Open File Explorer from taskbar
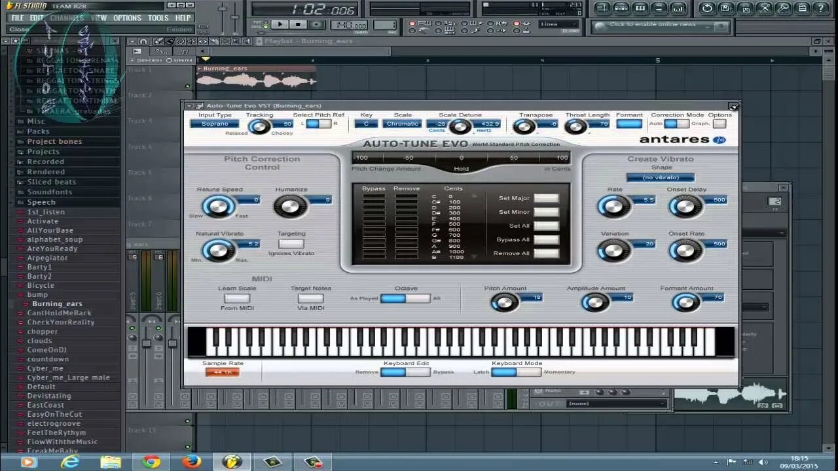 coord(111,462)
